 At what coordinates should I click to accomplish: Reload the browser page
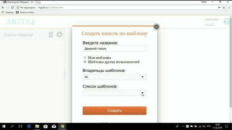12,8
